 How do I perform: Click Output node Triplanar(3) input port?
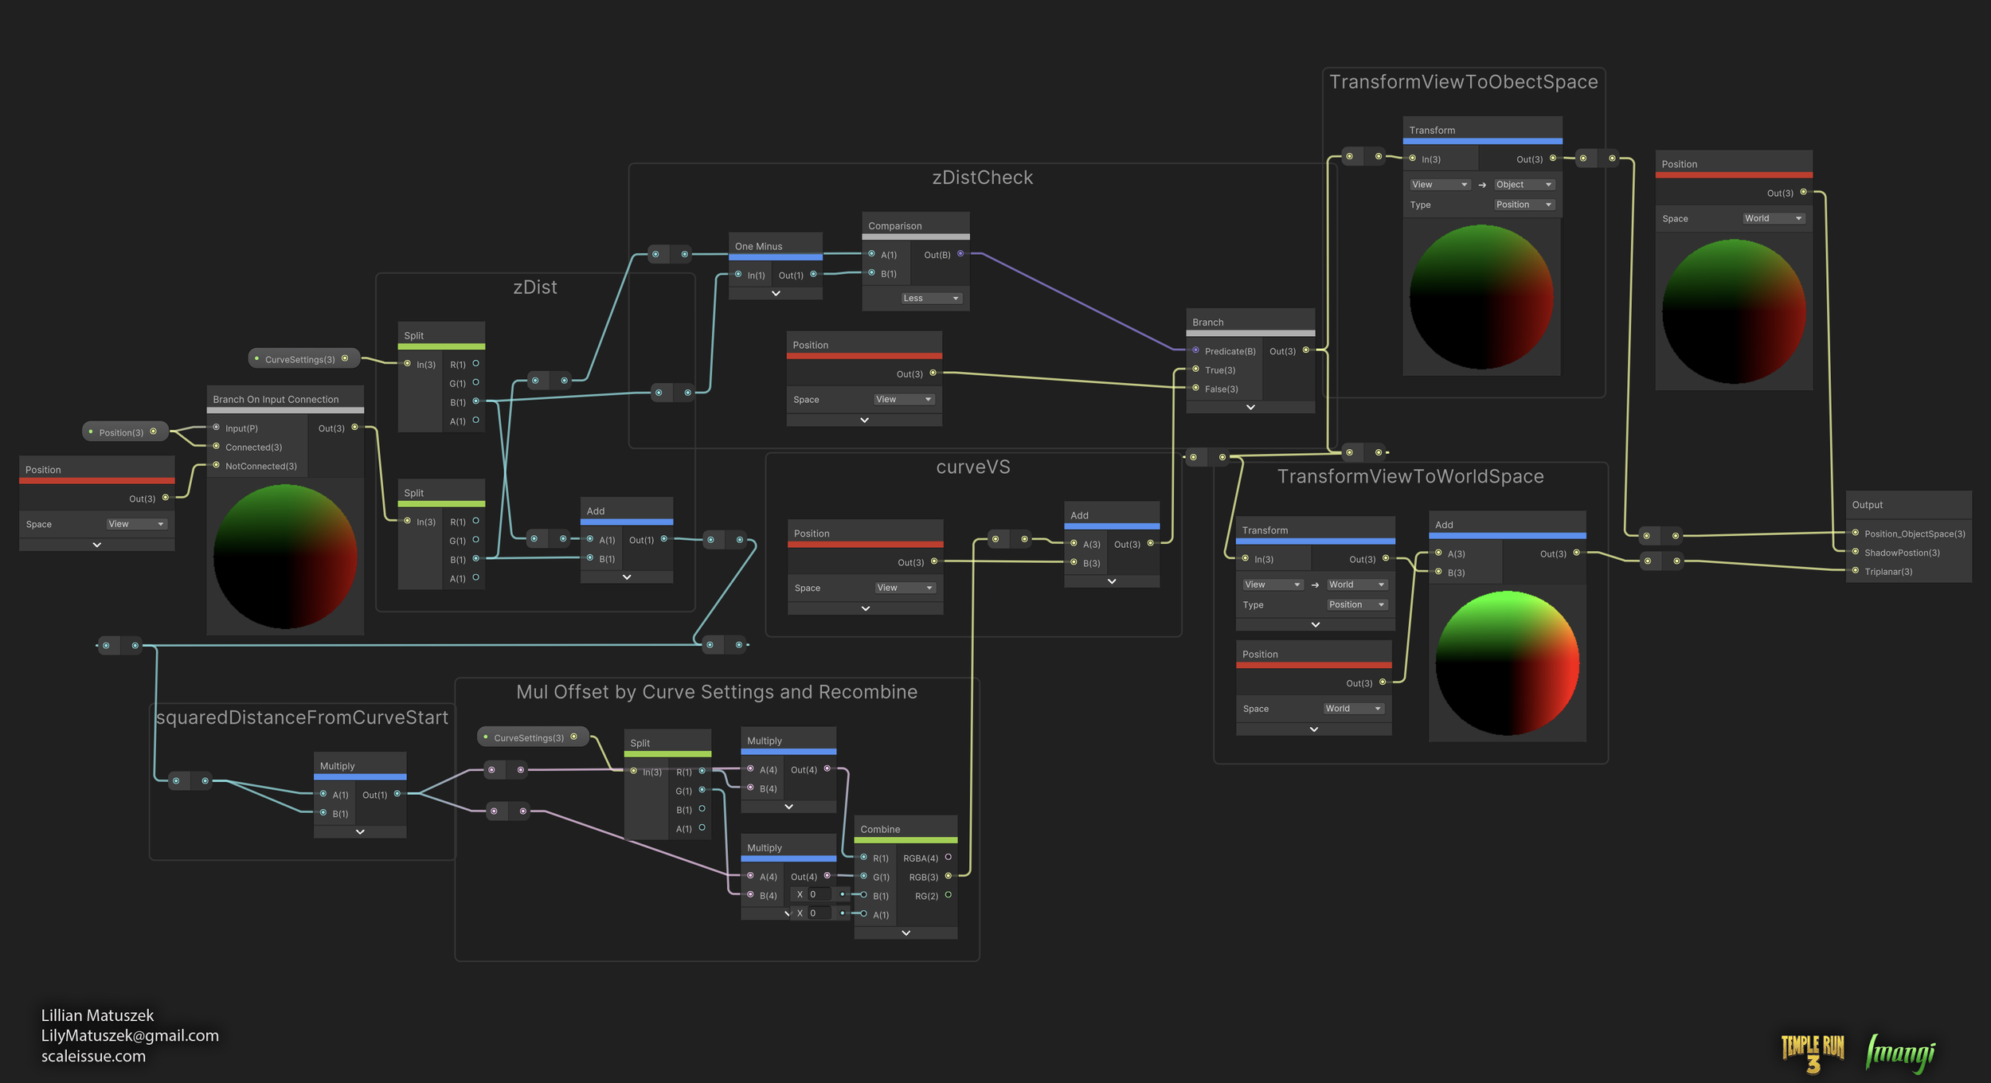click(x=1856, y=571)
